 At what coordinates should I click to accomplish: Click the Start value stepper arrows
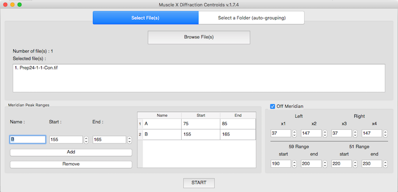(x=86, y=139)
